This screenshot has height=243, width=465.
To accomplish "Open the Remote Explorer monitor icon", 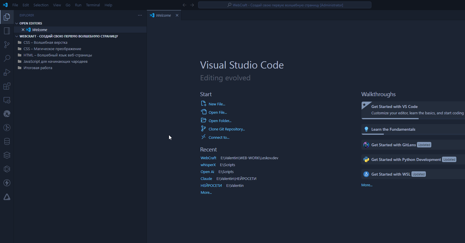I will tap(7, 100).
